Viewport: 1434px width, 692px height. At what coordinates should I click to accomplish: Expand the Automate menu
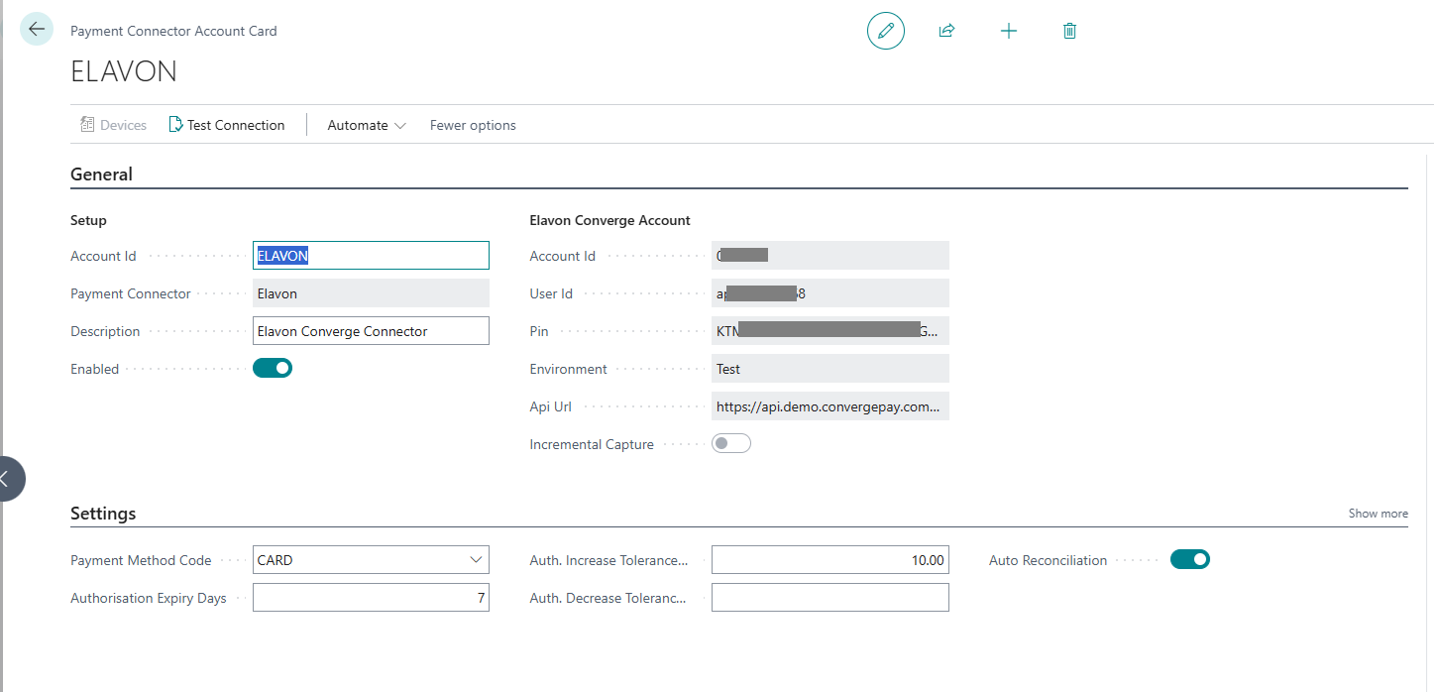coord(367,125)
